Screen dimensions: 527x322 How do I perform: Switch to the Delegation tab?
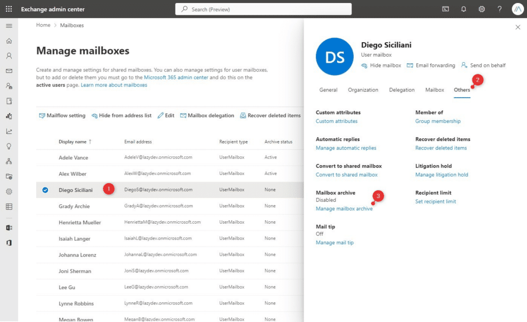401,90
